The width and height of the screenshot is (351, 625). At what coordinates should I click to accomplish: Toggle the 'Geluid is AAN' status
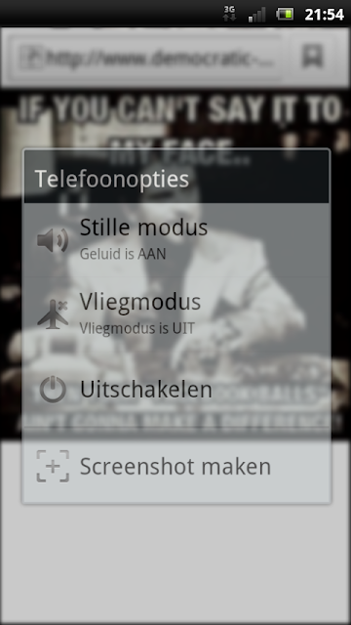[x=123, y=254]
